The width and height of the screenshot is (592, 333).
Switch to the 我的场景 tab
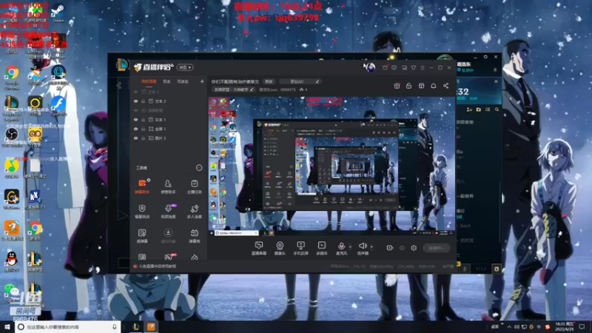(149, 81)
